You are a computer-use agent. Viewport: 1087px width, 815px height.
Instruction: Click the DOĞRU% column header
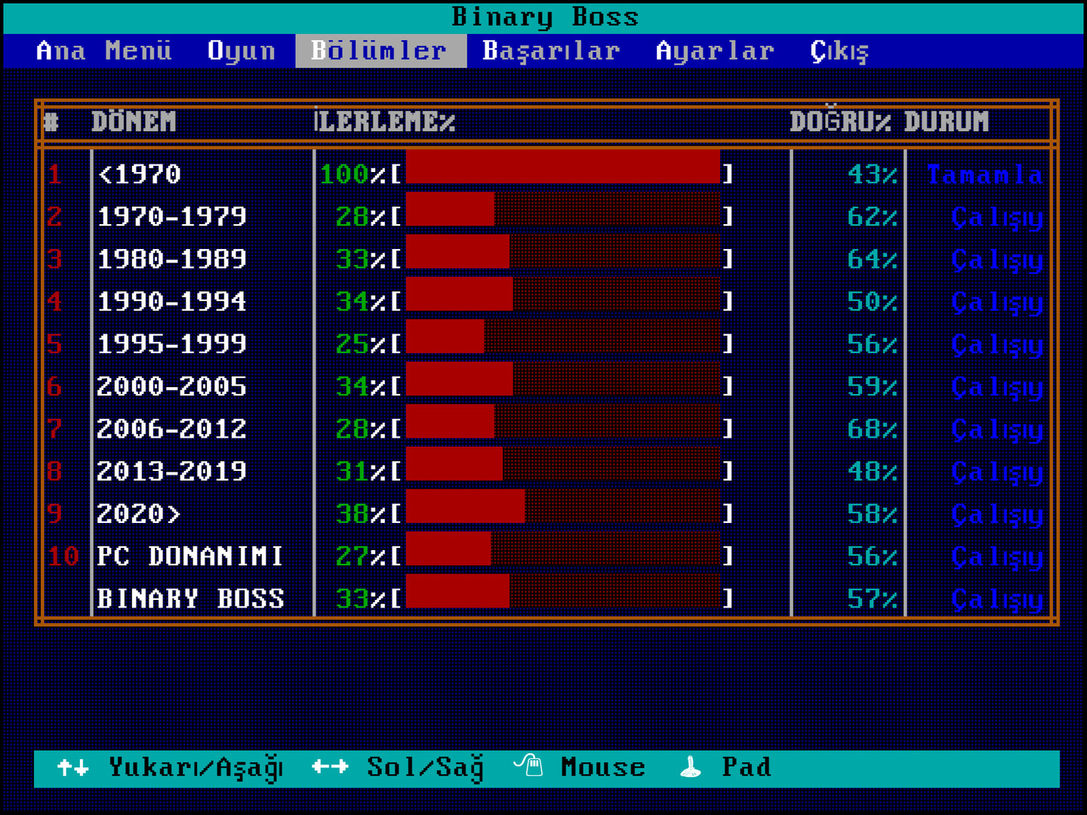(x=840, y=121)
